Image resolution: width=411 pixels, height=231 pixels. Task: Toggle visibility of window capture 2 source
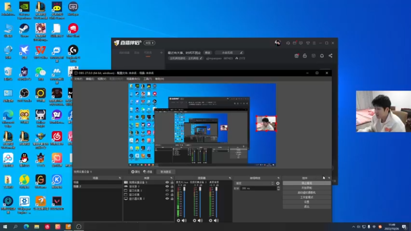click(167, 190)
